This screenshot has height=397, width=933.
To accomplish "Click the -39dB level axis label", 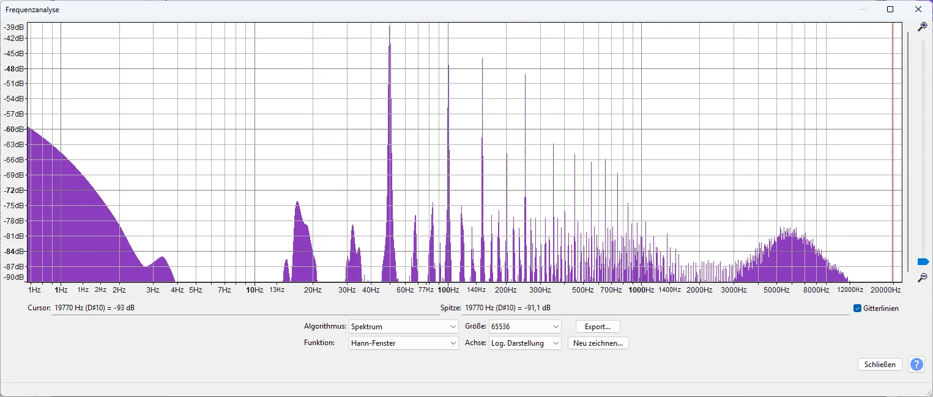I will (x=14, y=27).
